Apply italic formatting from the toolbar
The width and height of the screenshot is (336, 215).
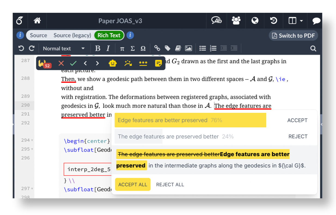point(108,48)
